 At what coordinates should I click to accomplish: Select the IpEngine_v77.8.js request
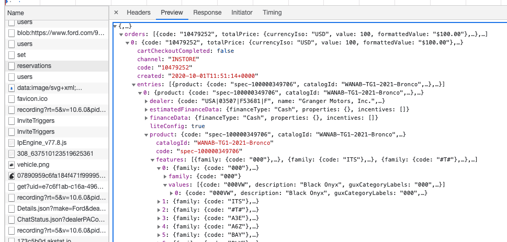click(x=57, y=143)
